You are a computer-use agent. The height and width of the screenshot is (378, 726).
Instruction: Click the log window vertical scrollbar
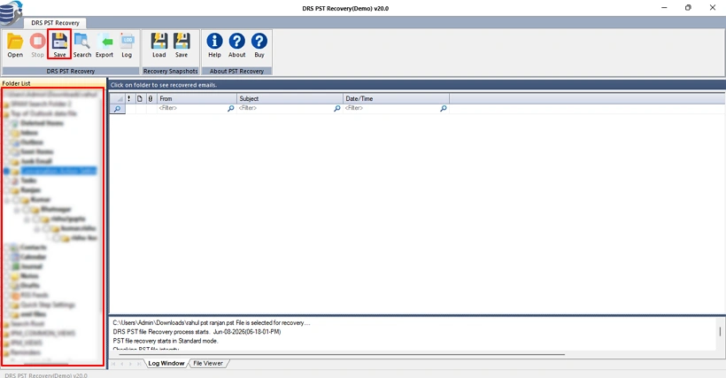tap(720, 333)
